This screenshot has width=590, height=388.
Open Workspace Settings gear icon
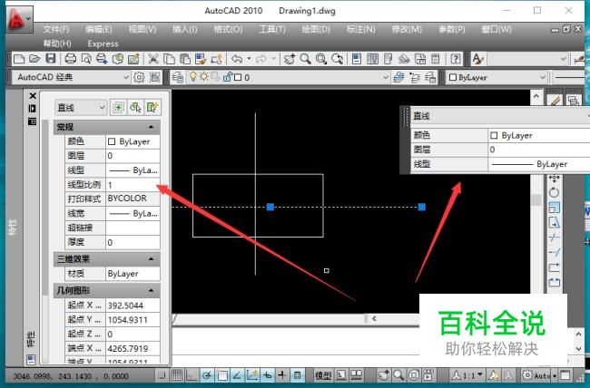point(139,77)
